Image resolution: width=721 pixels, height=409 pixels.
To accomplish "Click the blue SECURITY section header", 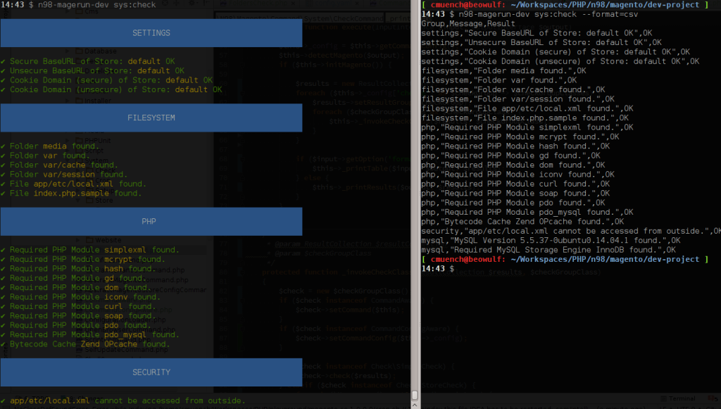I will tap(151, 372).
